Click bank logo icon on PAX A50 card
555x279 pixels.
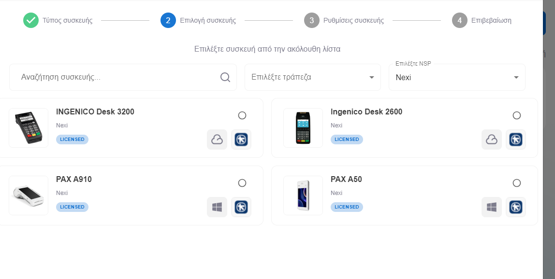(x=516, y=207)
